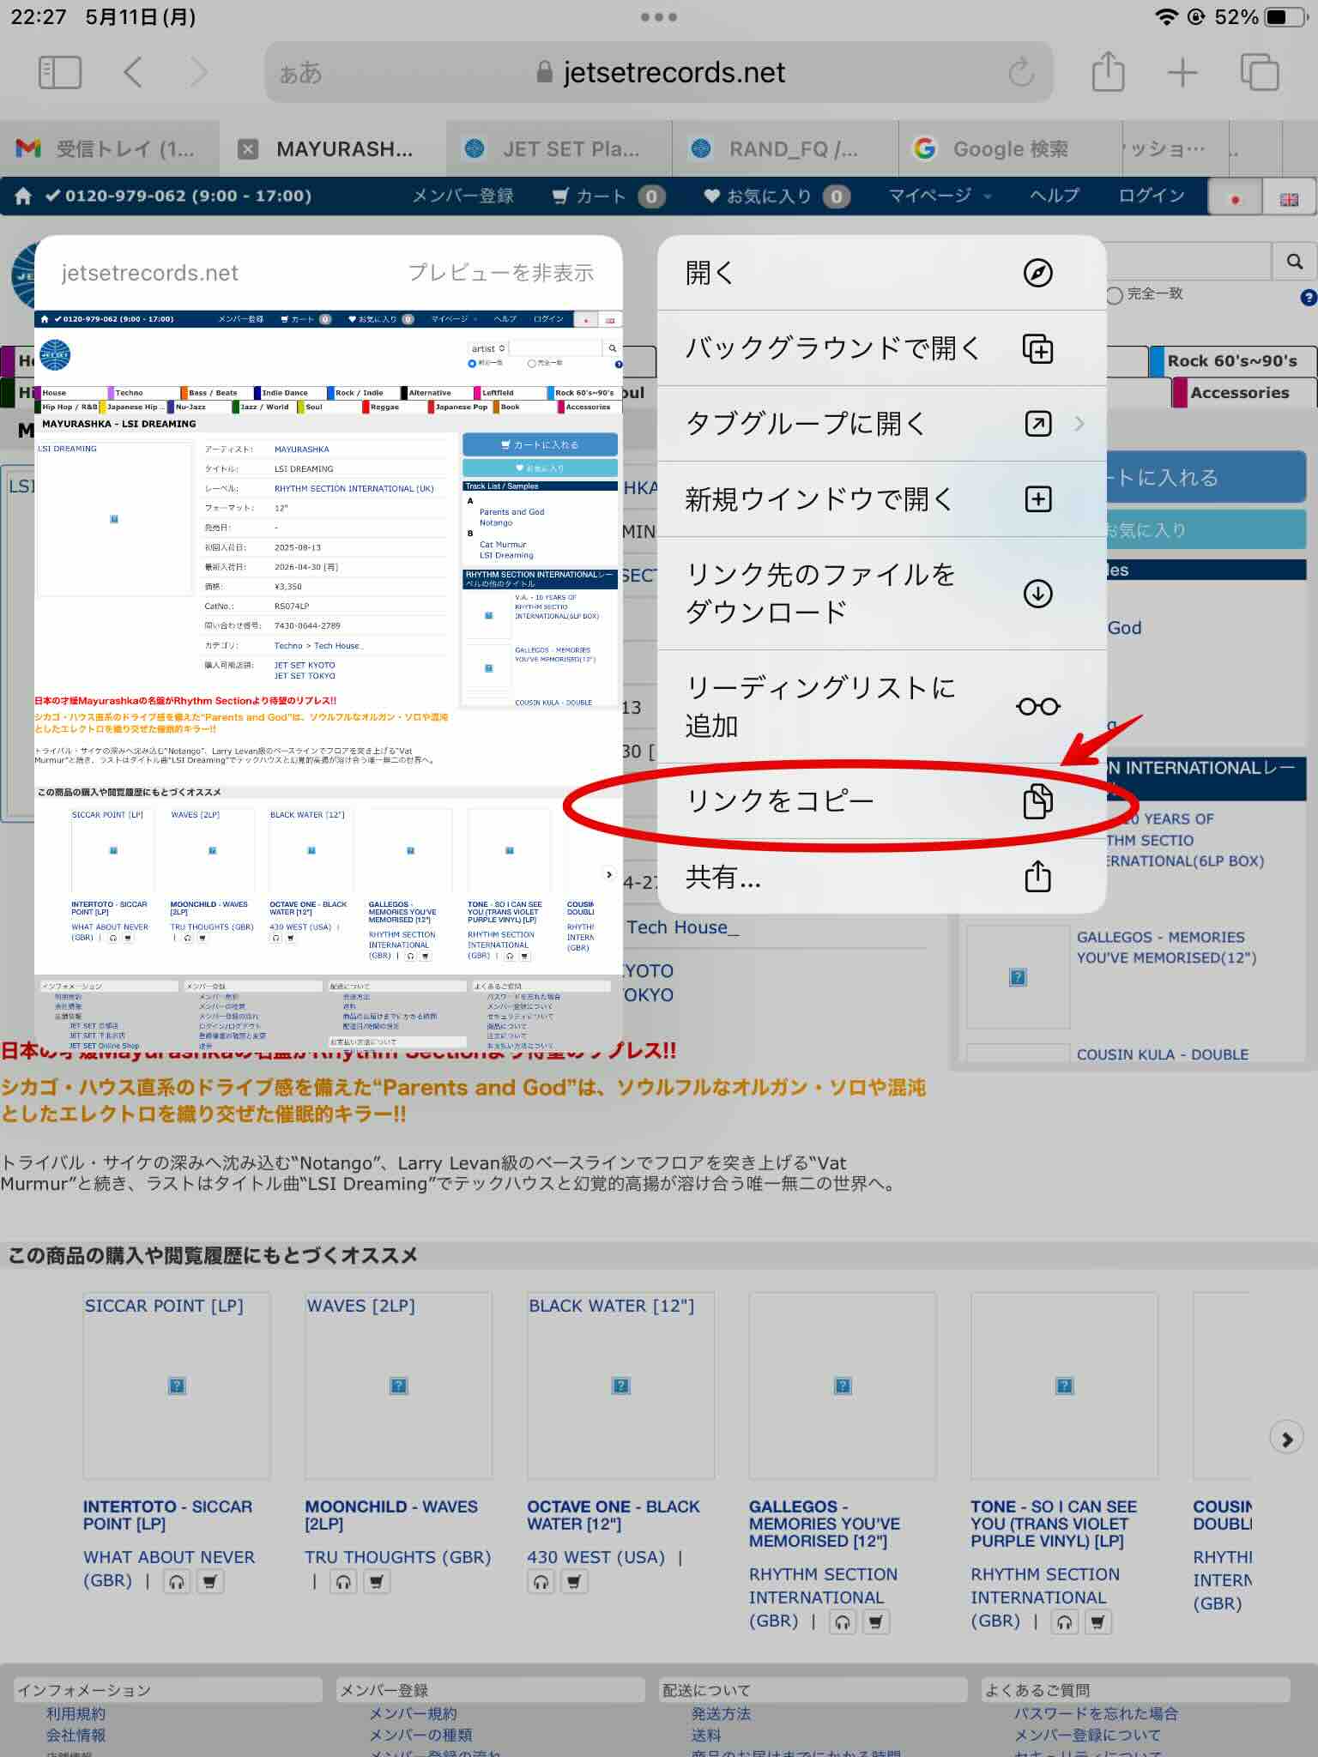This screenshot has width=1318, height=1757.
Task: Tap the Safari address bar field
Action: click(658, 73)
